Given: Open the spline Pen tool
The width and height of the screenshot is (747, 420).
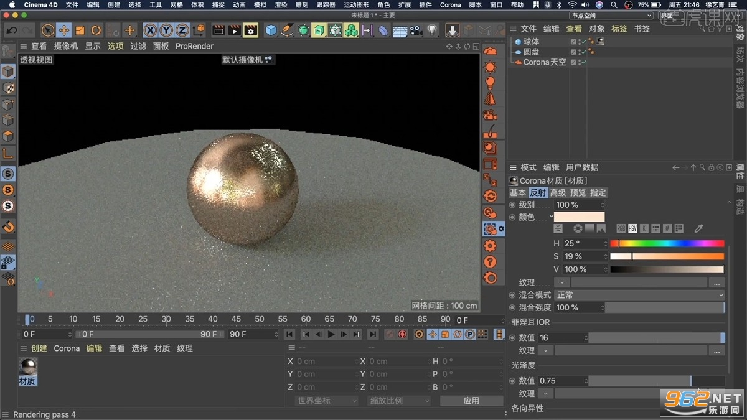Looking at the screenshot, I should coord(287,30).
